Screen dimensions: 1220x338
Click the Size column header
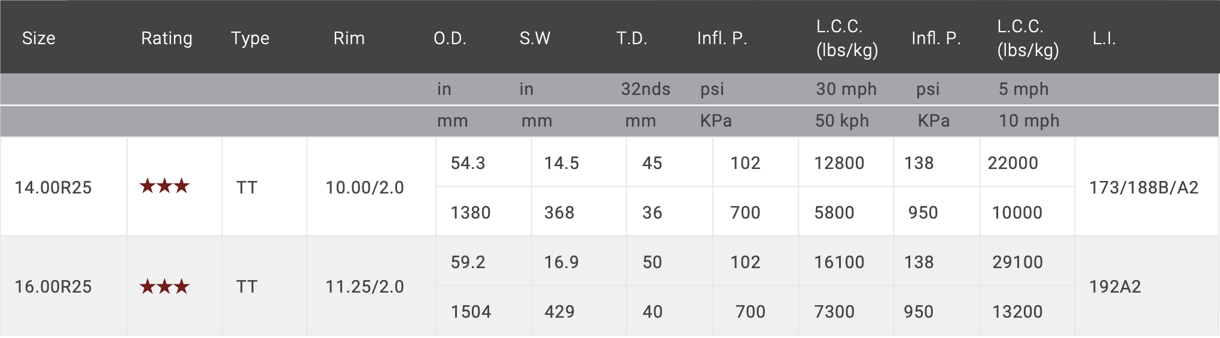coord(39,38)
